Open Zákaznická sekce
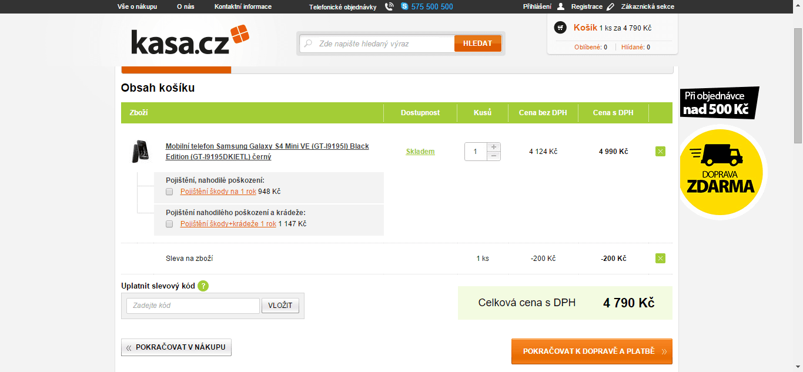Viewport: 803px width, 372px height. 647,6
